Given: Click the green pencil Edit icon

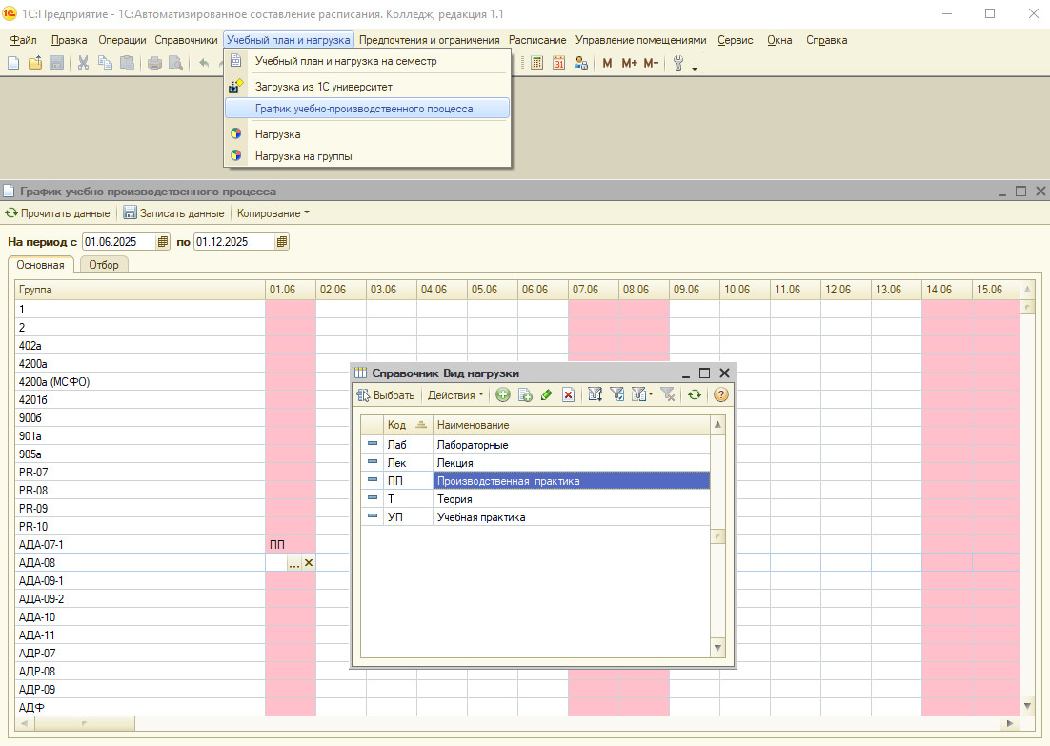Looking at the screenshot, I should (x=546, y=395).
